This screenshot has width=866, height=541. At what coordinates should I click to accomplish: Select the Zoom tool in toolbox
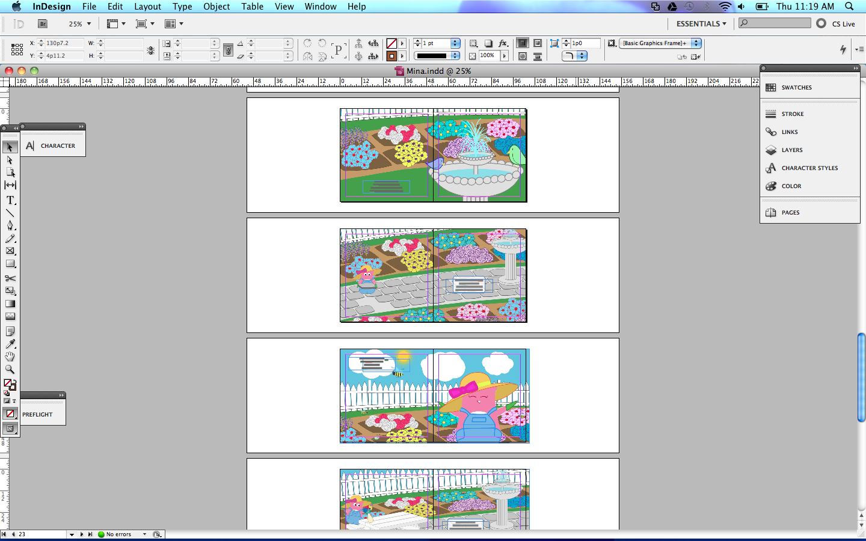pos(10,370)
